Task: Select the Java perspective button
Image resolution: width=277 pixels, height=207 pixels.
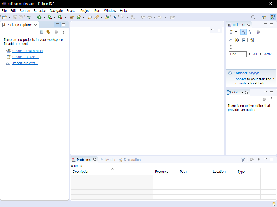Action: click(x=273, y=17)
